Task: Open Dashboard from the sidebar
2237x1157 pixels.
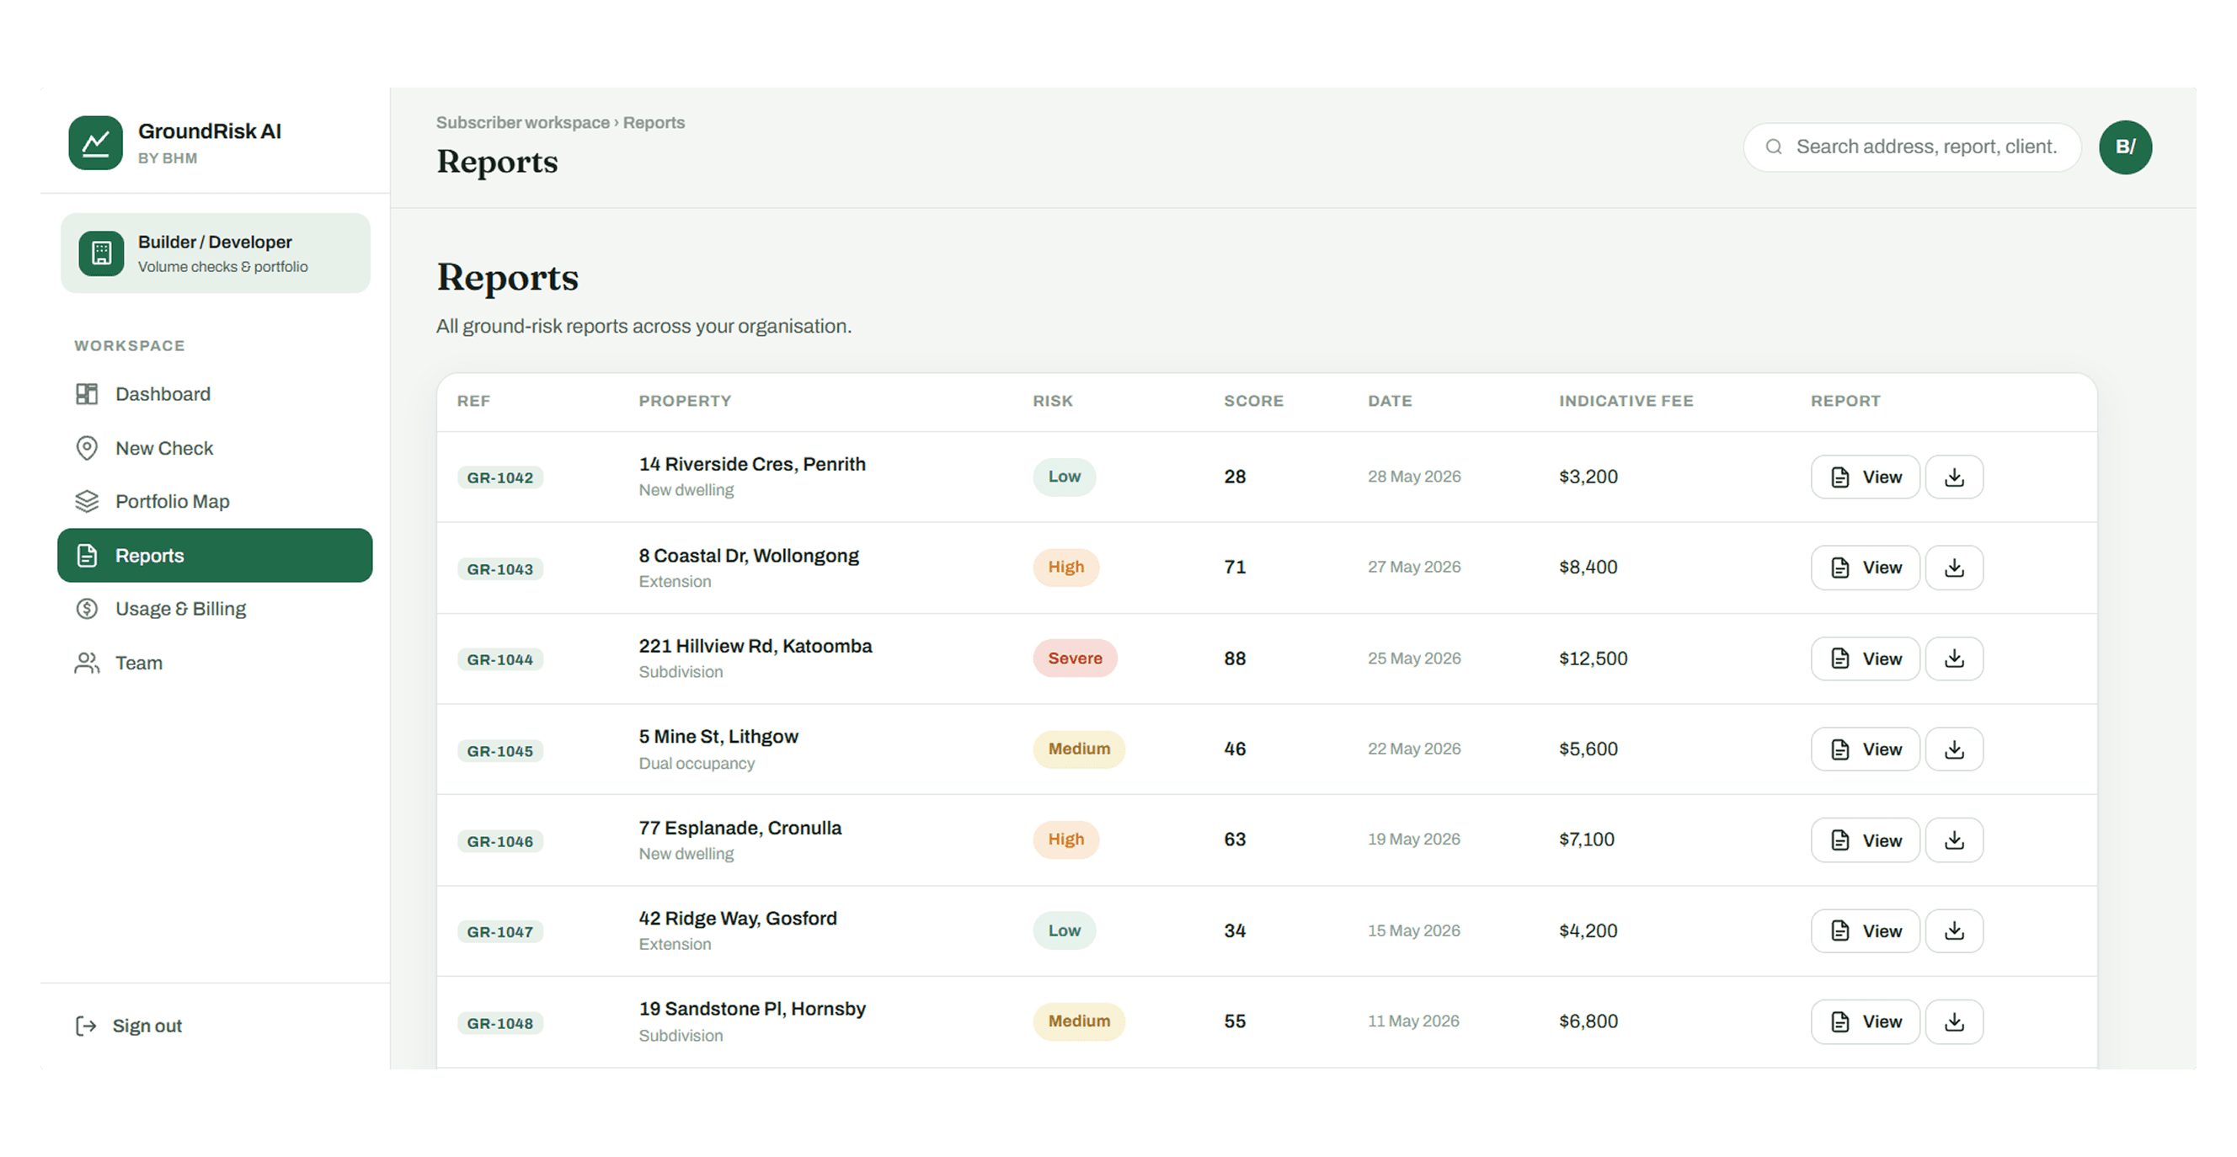Action: 215,394
